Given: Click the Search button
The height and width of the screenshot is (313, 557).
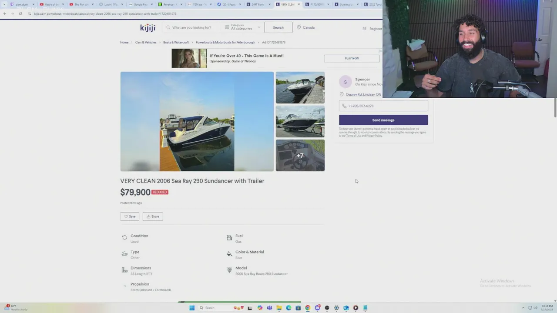Looking at the screenshot, I should (x=278, y=27).
